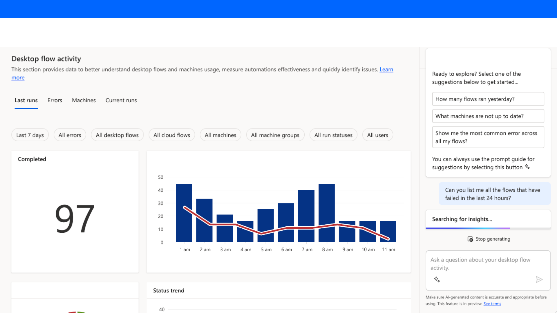The width and height of the screenshot is (557, 313).
Task: Expand the All desktop flows filter
Action: coord(117,135)
